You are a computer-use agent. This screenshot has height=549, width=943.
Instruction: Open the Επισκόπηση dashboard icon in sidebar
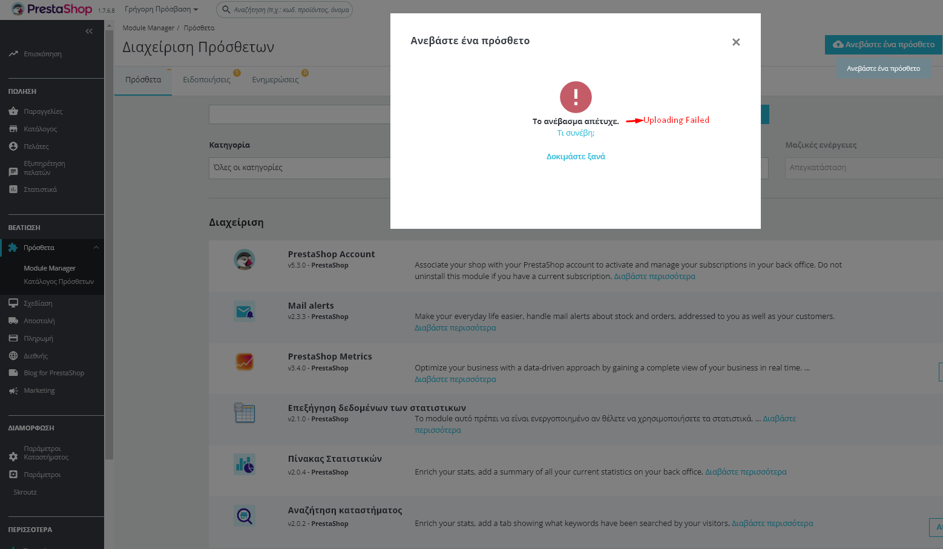coord(14,53)
